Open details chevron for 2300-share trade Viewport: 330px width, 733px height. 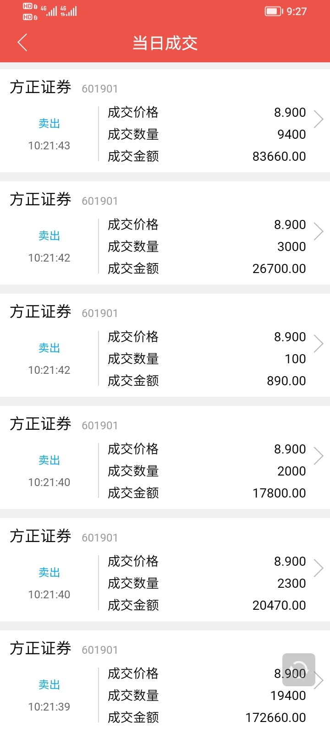click(319, 568)
